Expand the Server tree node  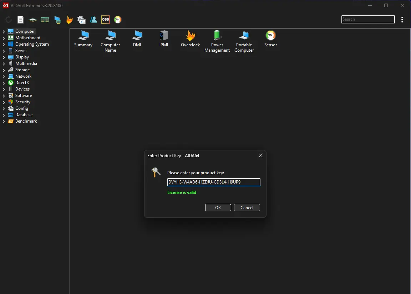tap(4, 51)
